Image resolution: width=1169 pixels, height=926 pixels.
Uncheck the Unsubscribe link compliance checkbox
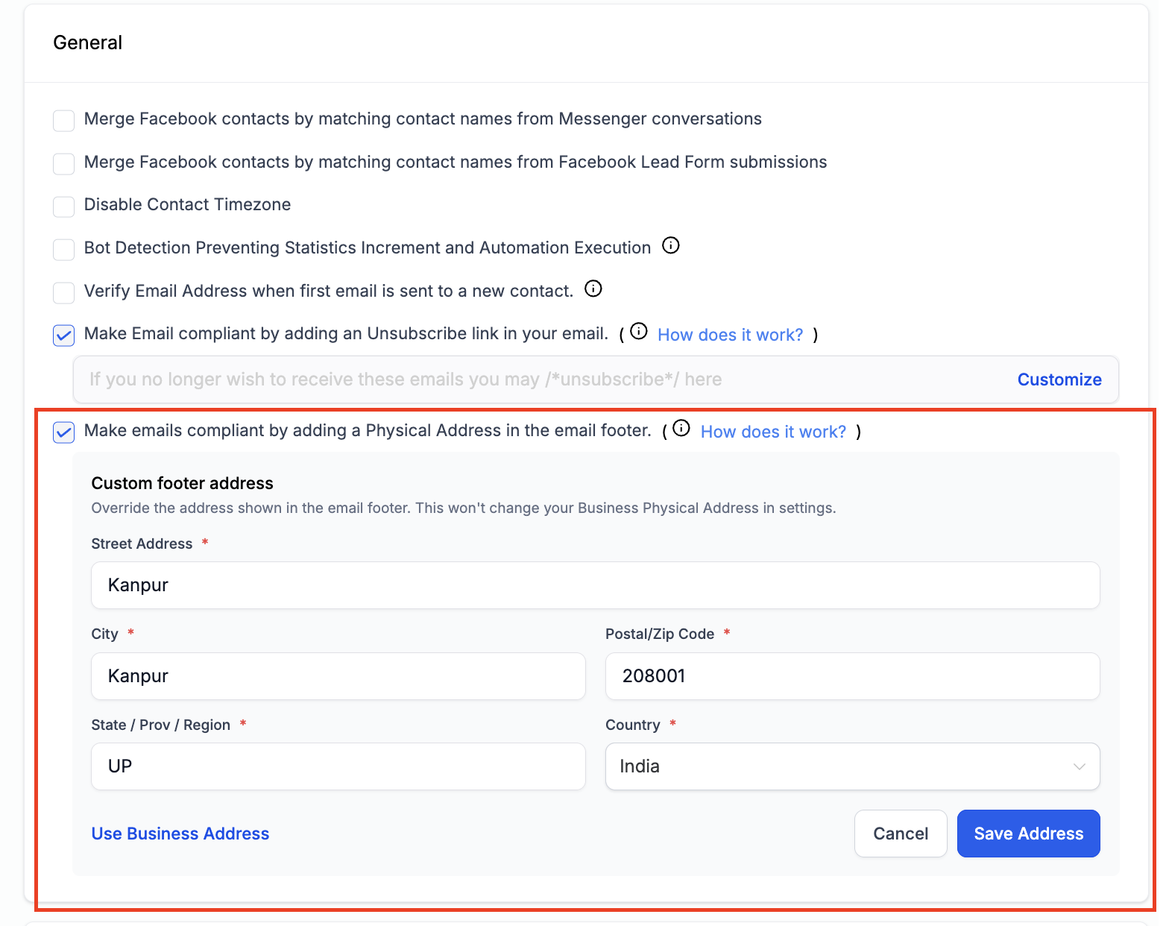pyautogui.click(x=64, y=336)
